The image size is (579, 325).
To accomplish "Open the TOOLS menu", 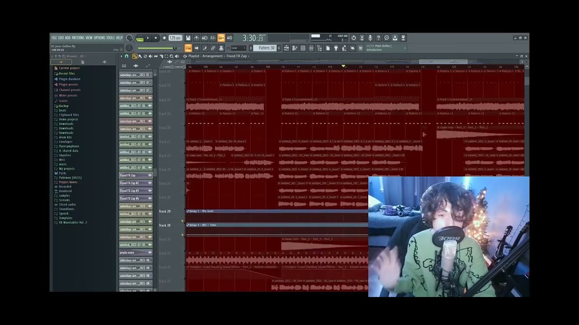I will (110, 38).
